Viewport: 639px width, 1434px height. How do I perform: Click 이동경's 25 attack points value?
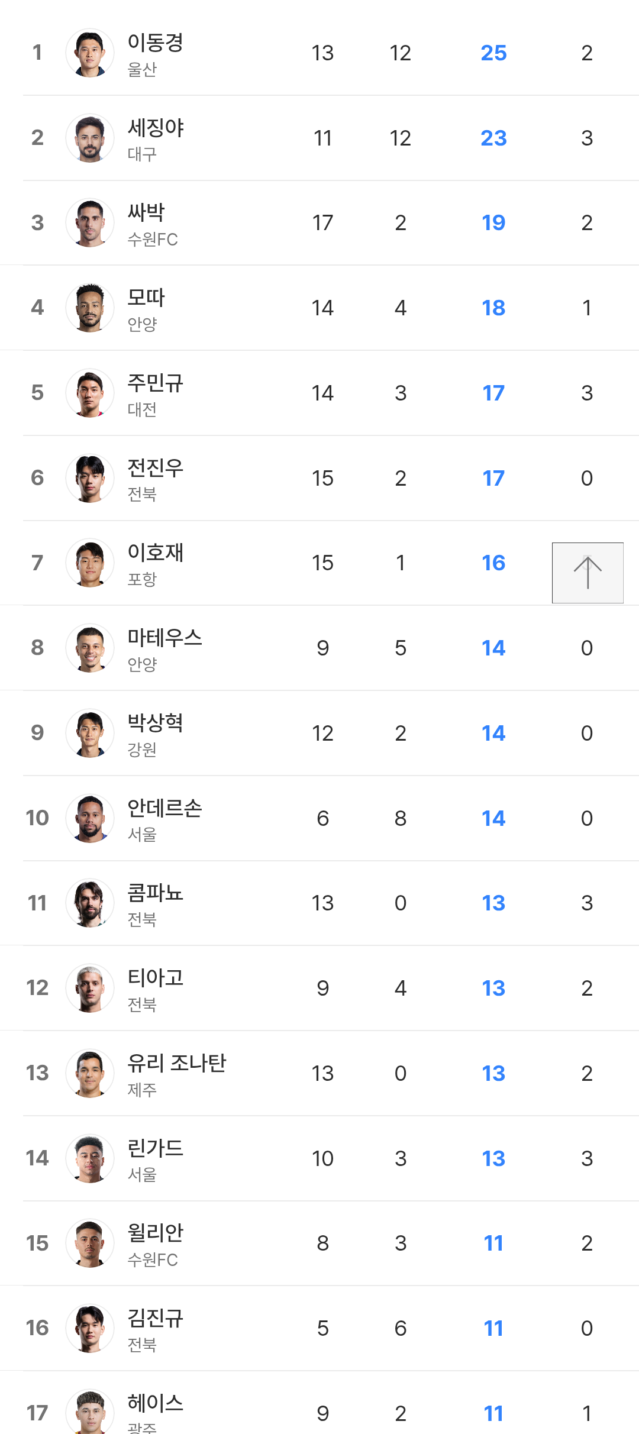(x=493, y=53)
